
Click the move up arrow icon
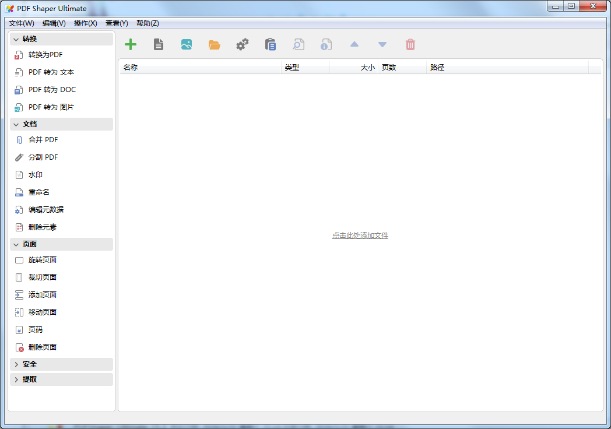coord(354,44)
